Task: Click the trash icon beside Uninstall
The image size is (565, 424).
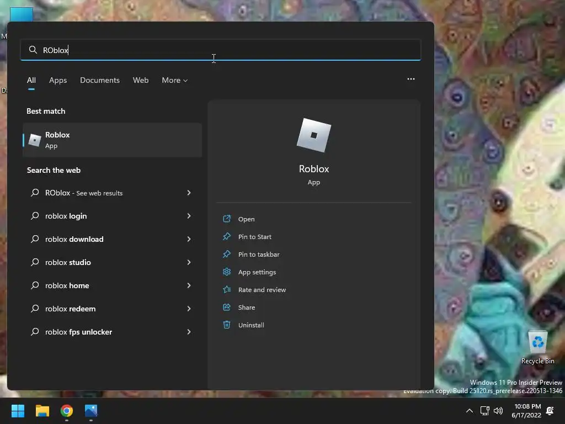Action: pyautogui.click(x=227, y=325)
